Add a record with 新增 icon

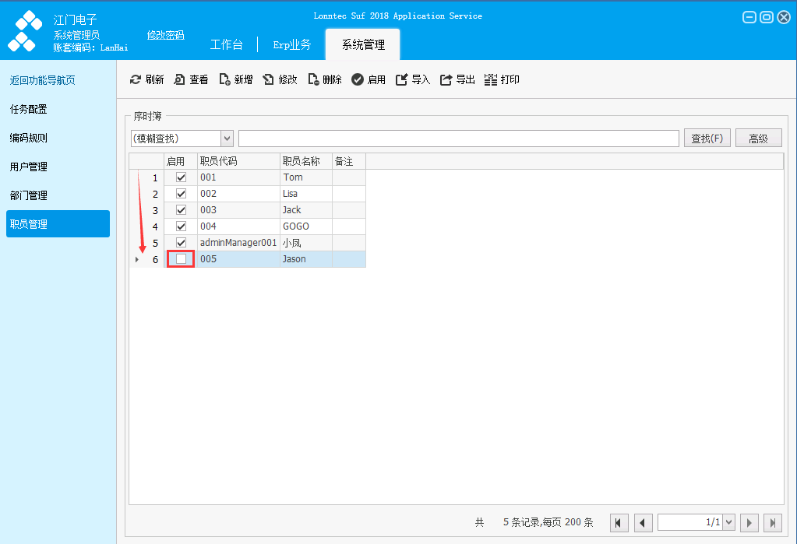tap(224, 79)
